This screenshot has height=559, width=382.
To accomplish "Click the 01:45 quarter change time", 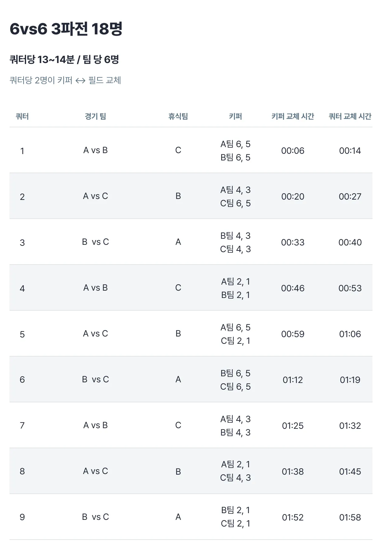I will pos(350,471).
